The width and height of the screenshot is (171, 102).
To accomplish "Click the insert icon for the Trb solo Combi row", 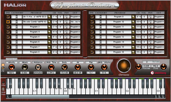I will [x=8, y=22].
